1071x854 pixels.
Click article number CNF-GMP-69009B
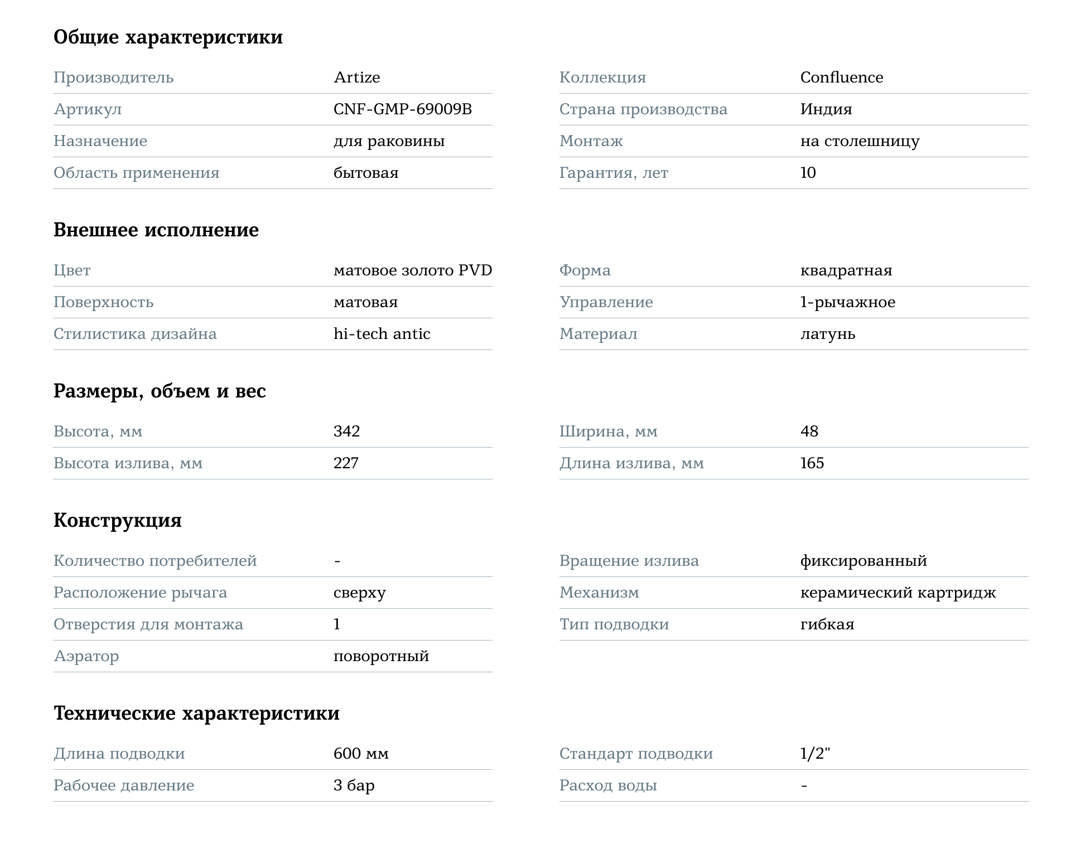coord(402,109)
